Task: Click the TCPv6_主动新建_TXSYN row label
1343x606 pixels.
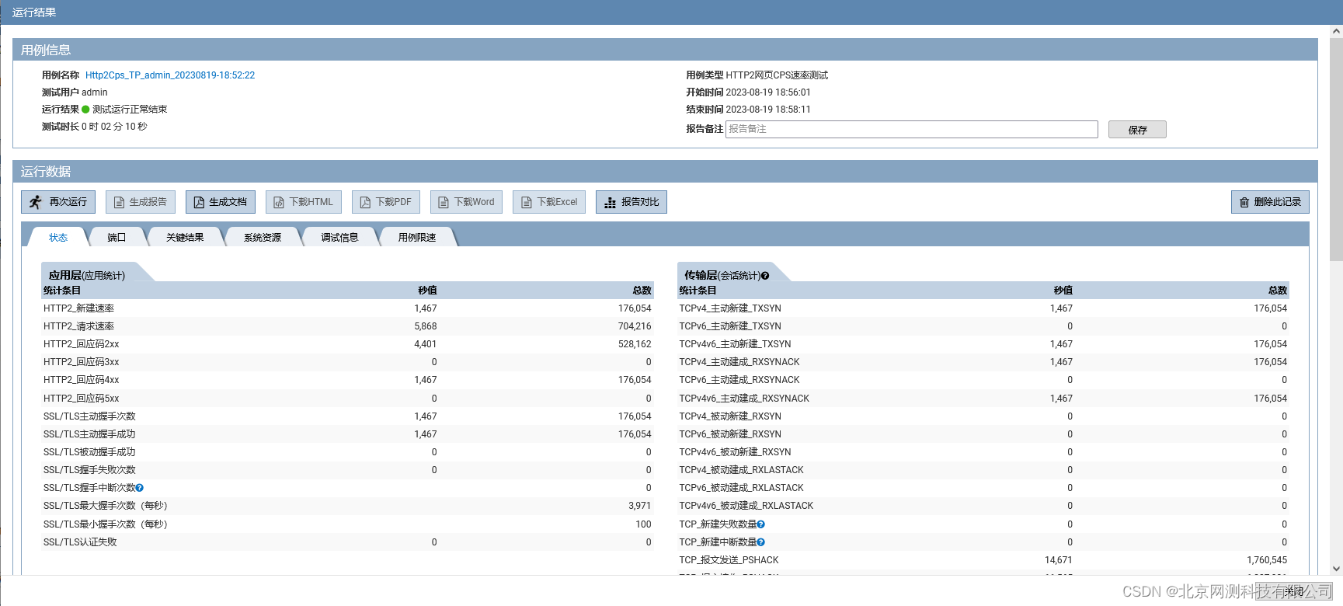Action: pyautogui.click(x=730, y=326)
